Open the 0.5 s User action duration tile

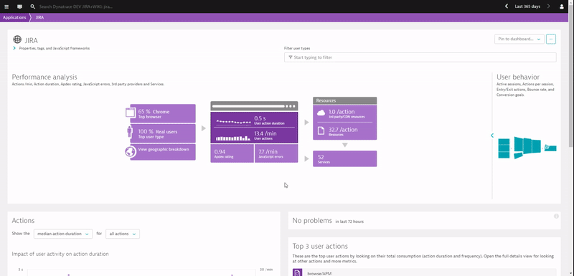point(254,120)
